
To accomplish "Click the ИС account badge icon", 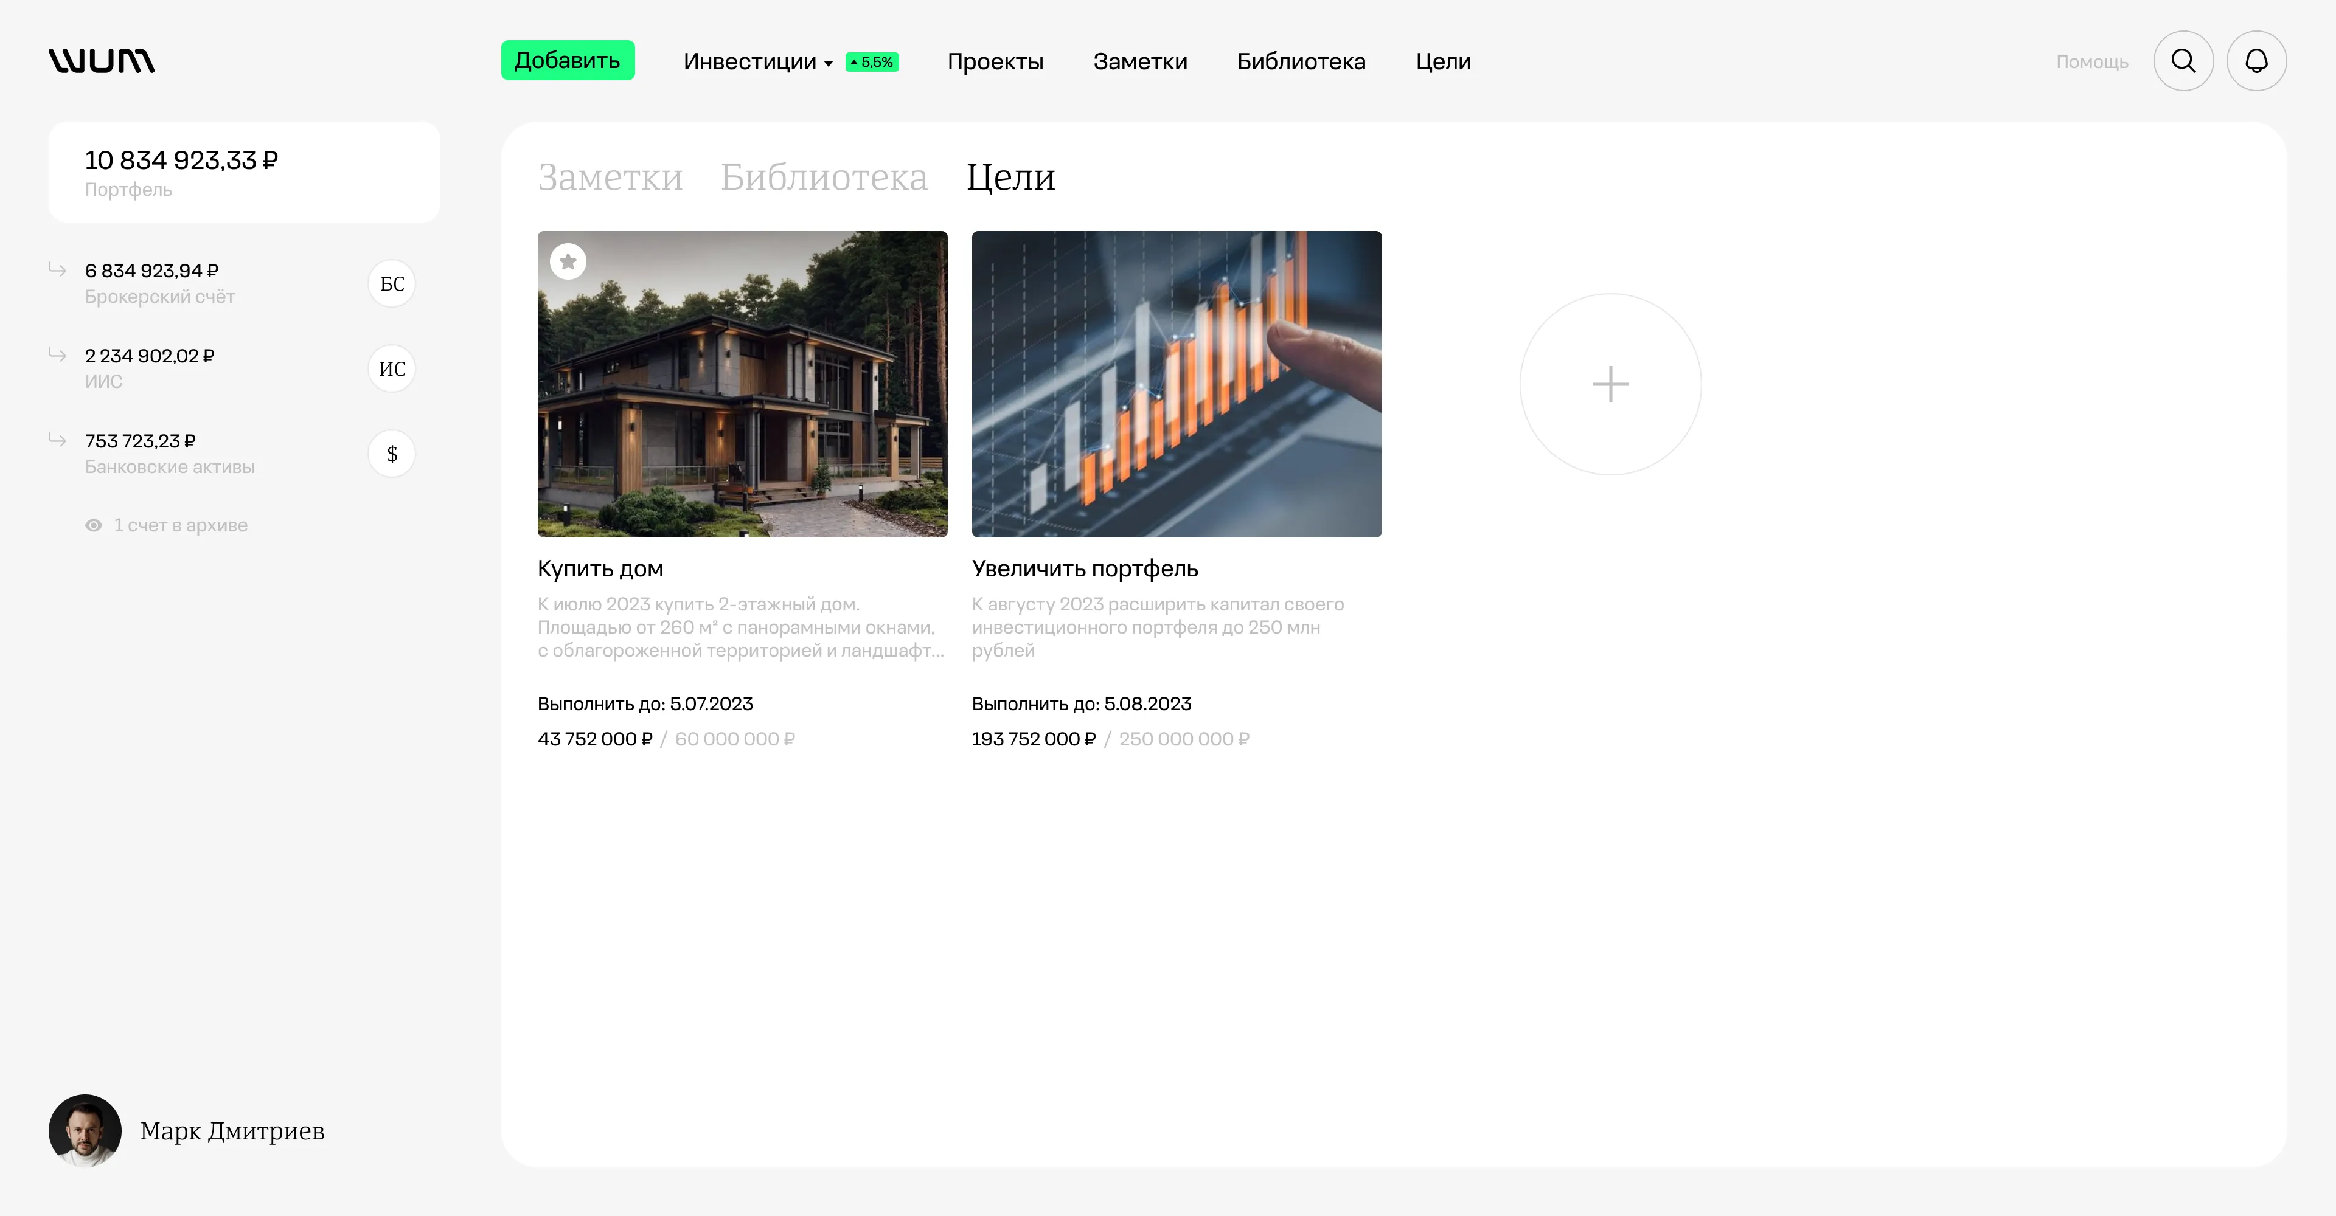I will [x=392, y=369].
